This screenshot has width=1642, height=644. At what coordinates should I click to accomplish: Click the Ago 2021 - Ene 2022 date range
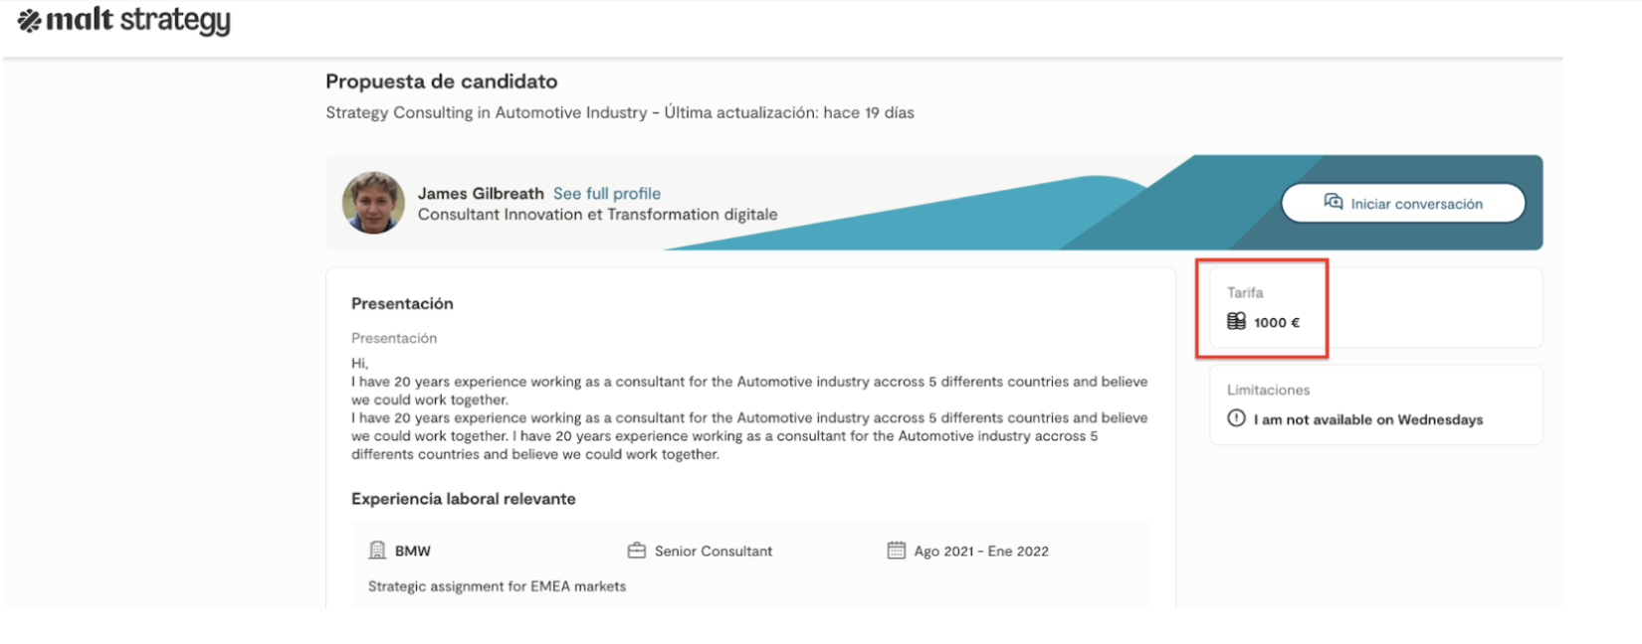(x=981, y=552)
